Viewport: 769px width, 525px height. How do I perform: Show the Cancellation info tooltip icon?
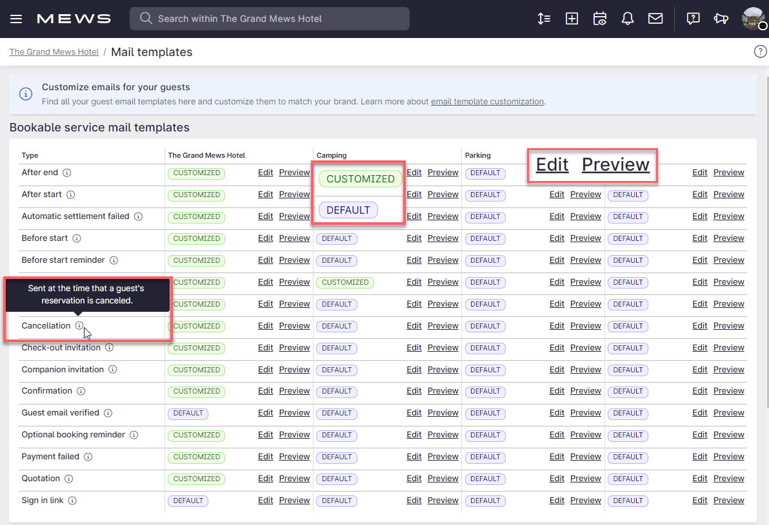[x=79, y=326]
